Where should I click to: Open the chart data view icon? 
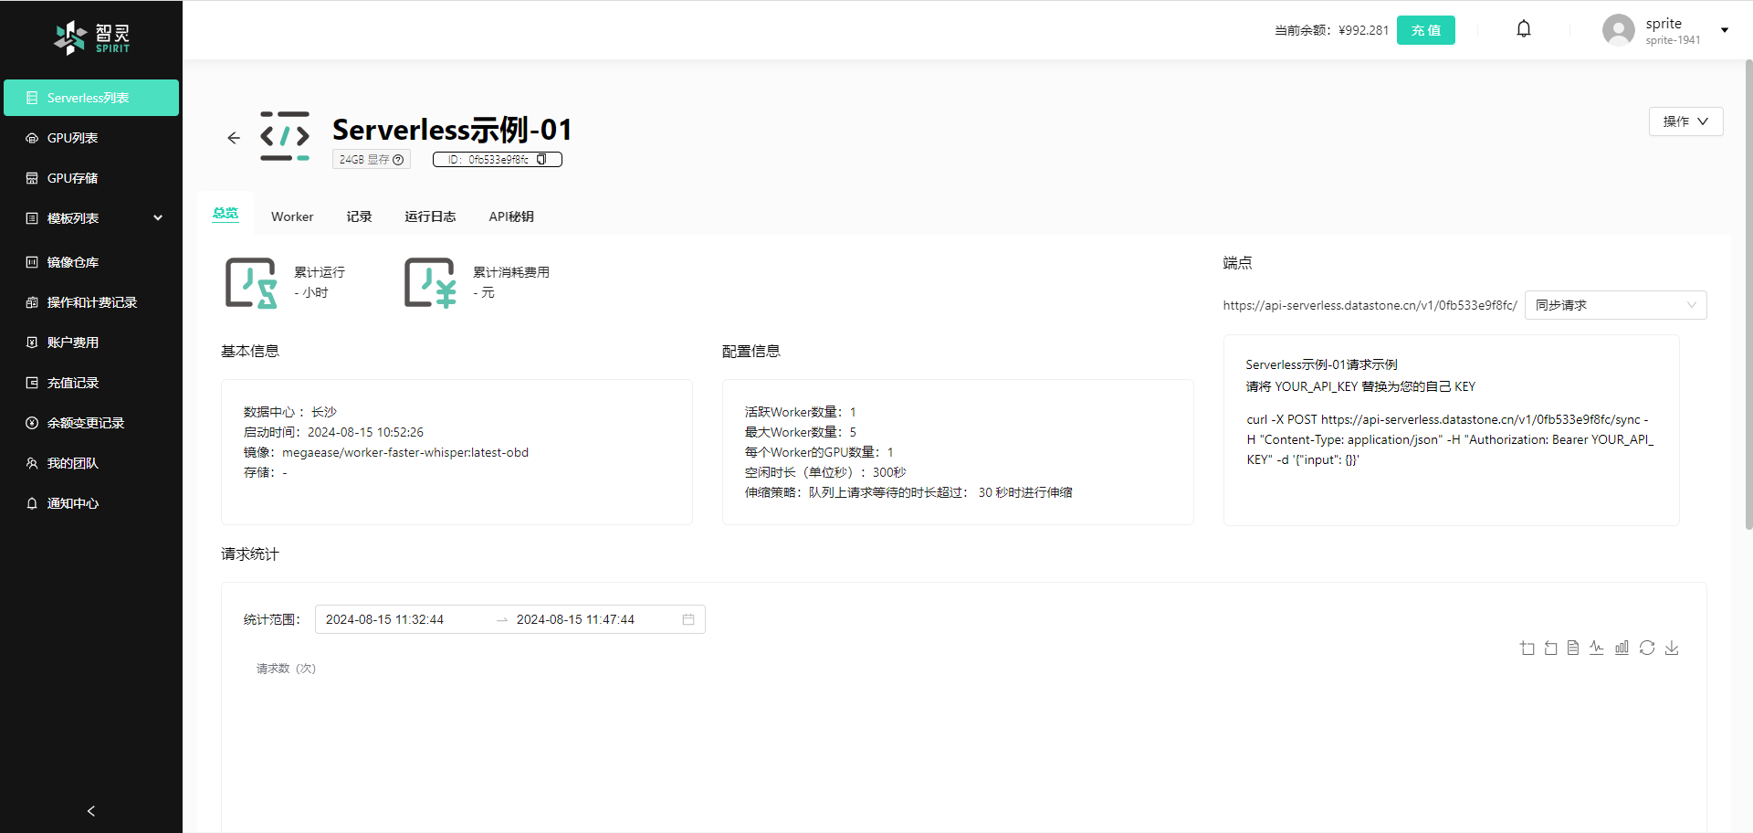1573,648
